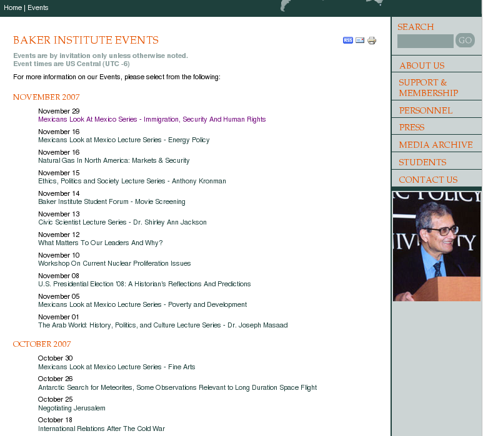Click the SEARCH label in sidebar
Screen dimensions: 483x436
(416, 27)
